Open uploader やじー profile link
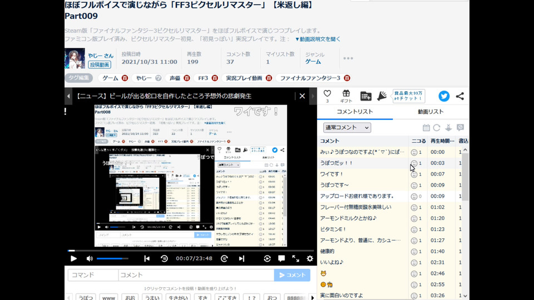The height and width of the screenshot is (300, 534). (101, 56)
